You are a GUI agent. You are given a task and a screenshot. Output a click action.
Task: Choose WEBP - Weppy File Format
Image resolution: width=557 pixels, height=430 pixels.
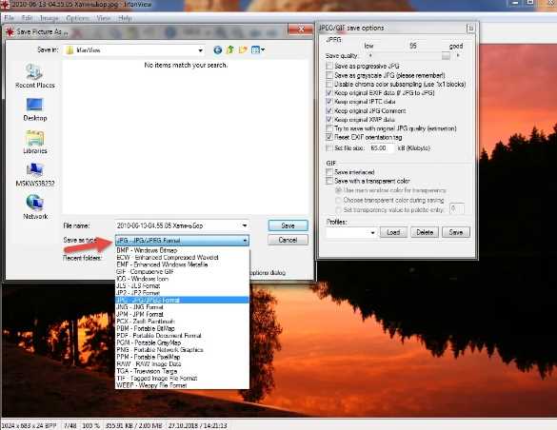tap(182, 385)
